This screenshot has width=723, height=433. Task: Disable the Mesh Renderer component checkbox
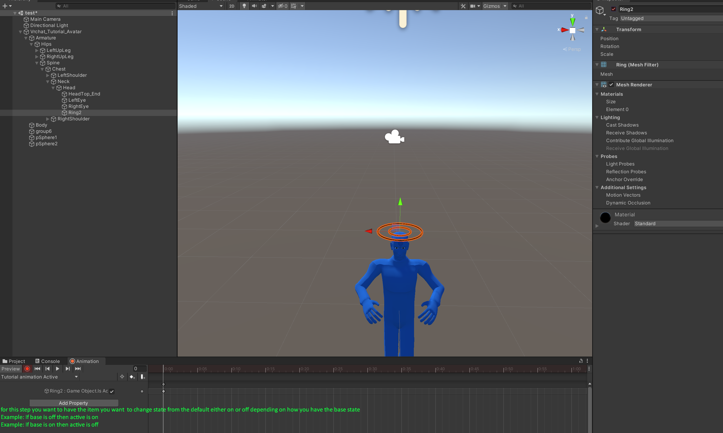[x=611, y=85]
